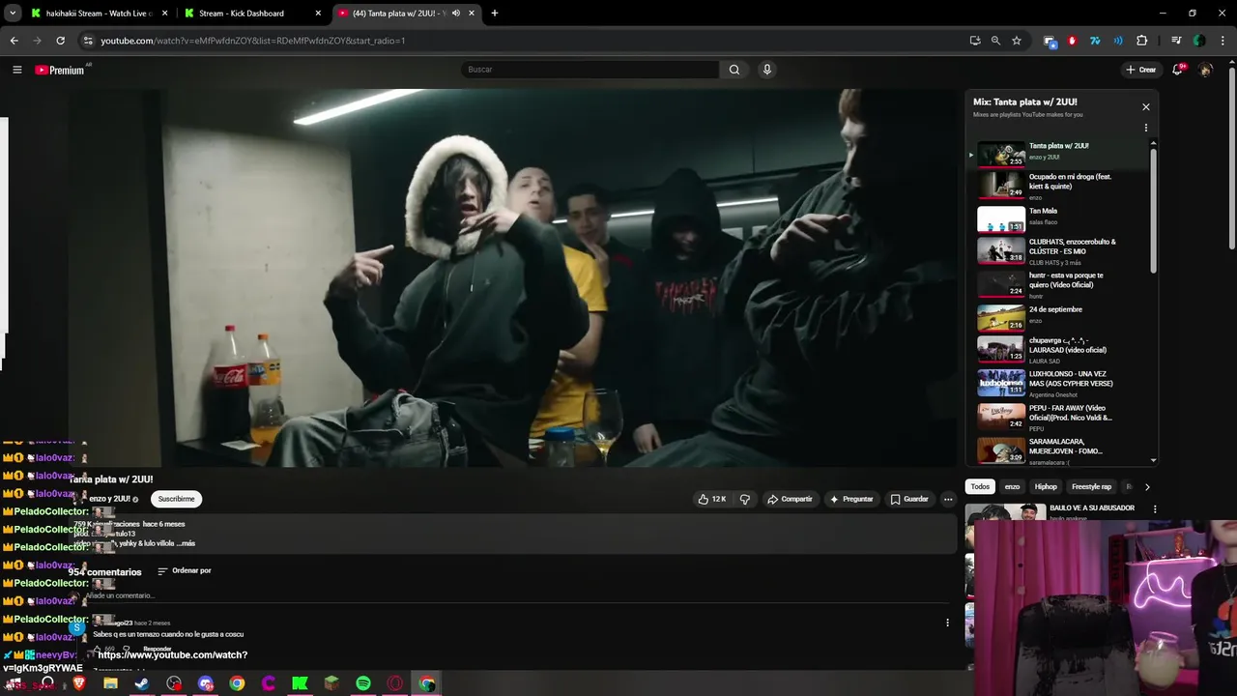
Task: Play Ocupado en mi droga from the mix
Action: [x=1060, y=186]
